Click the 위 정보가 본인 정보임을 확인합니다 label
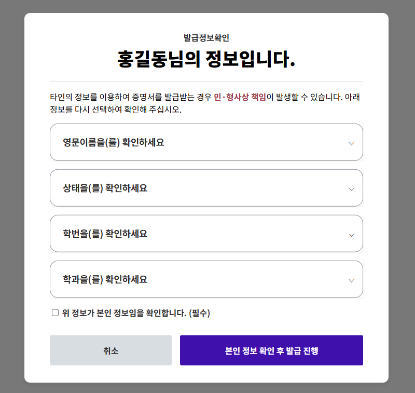This screenshot has width=415, height=393. (x=123, y=313)
